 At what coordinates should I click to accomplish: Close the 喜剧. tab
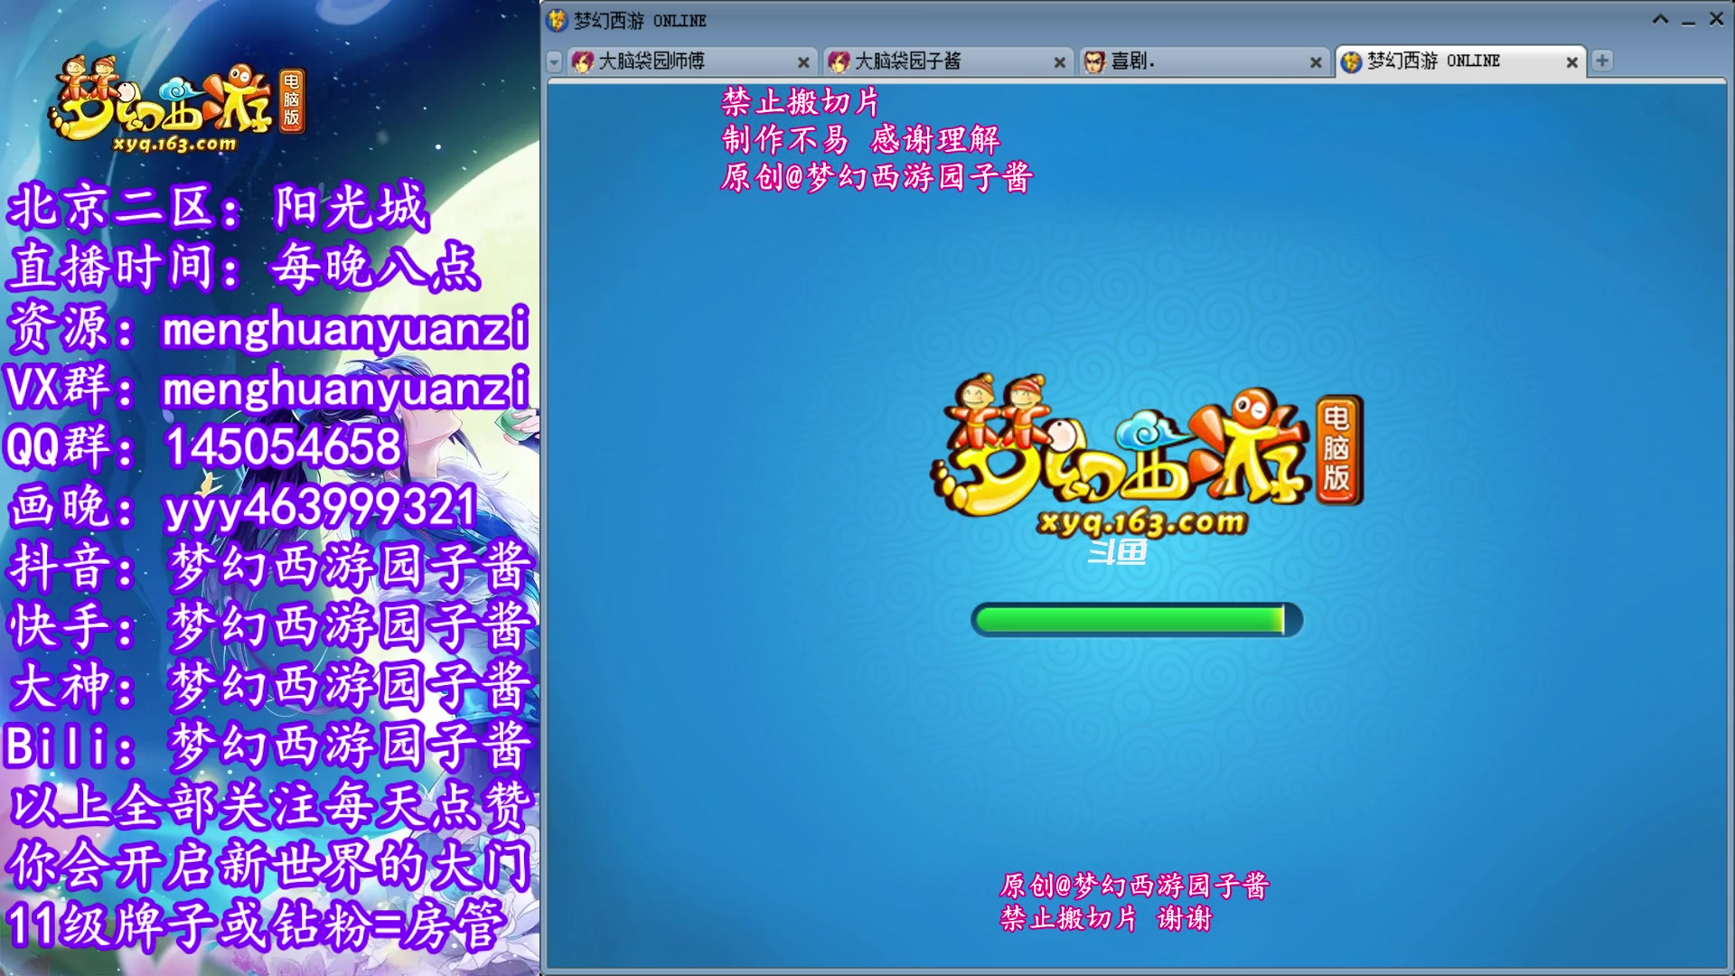pos(1316,62)
